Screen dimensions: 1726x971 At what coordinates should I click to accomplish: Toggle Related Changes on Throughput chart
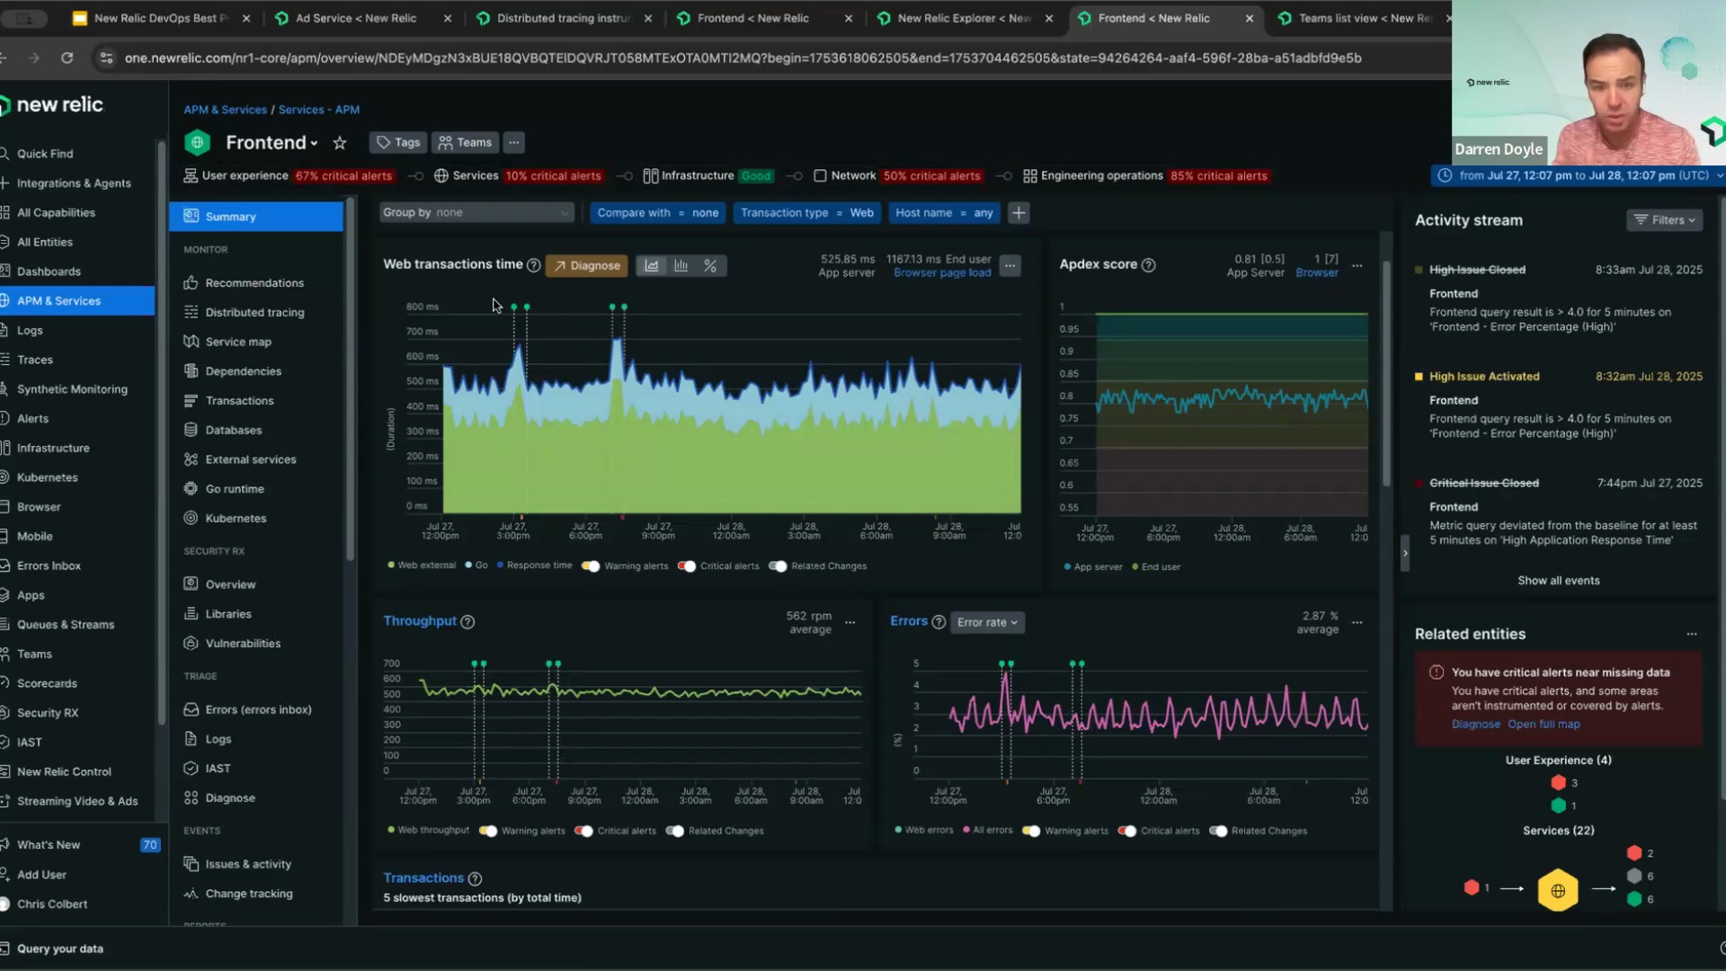675,832
